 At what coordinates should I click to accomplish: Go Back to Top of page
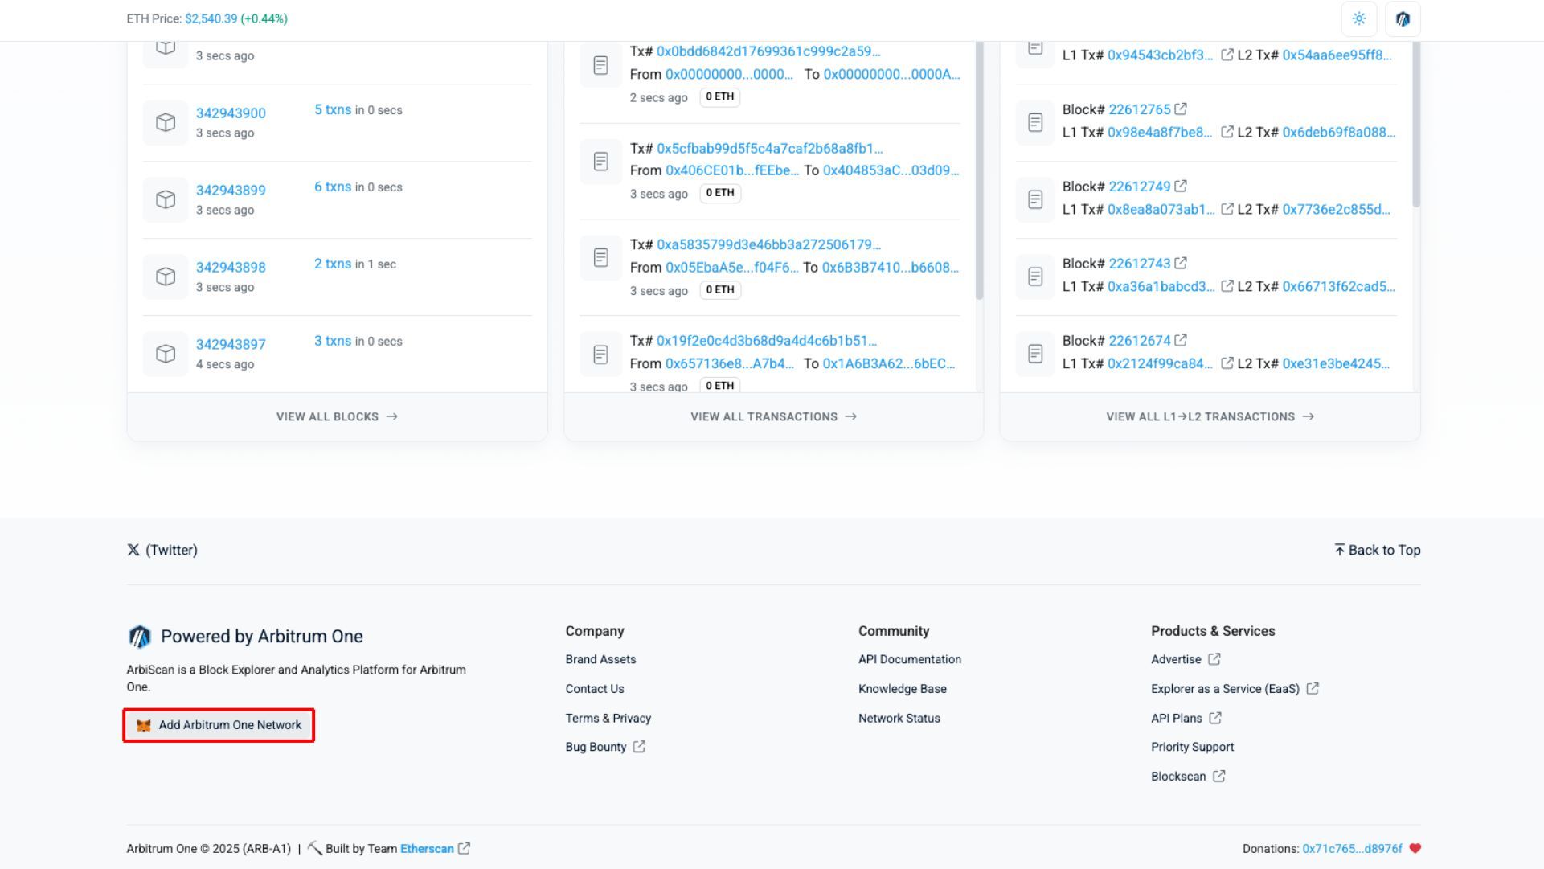(1377, 550)
